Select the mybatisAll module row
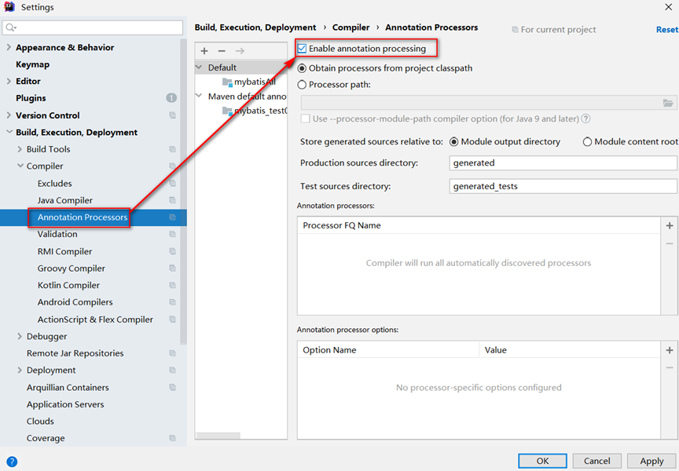Viewport: 679px width, 471px height. pos(241,82)
